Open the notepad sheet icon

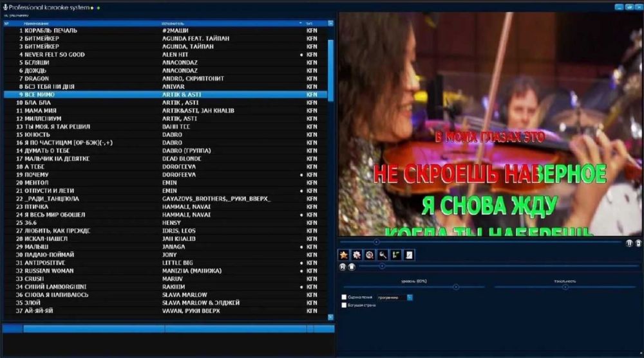(409, 255)
